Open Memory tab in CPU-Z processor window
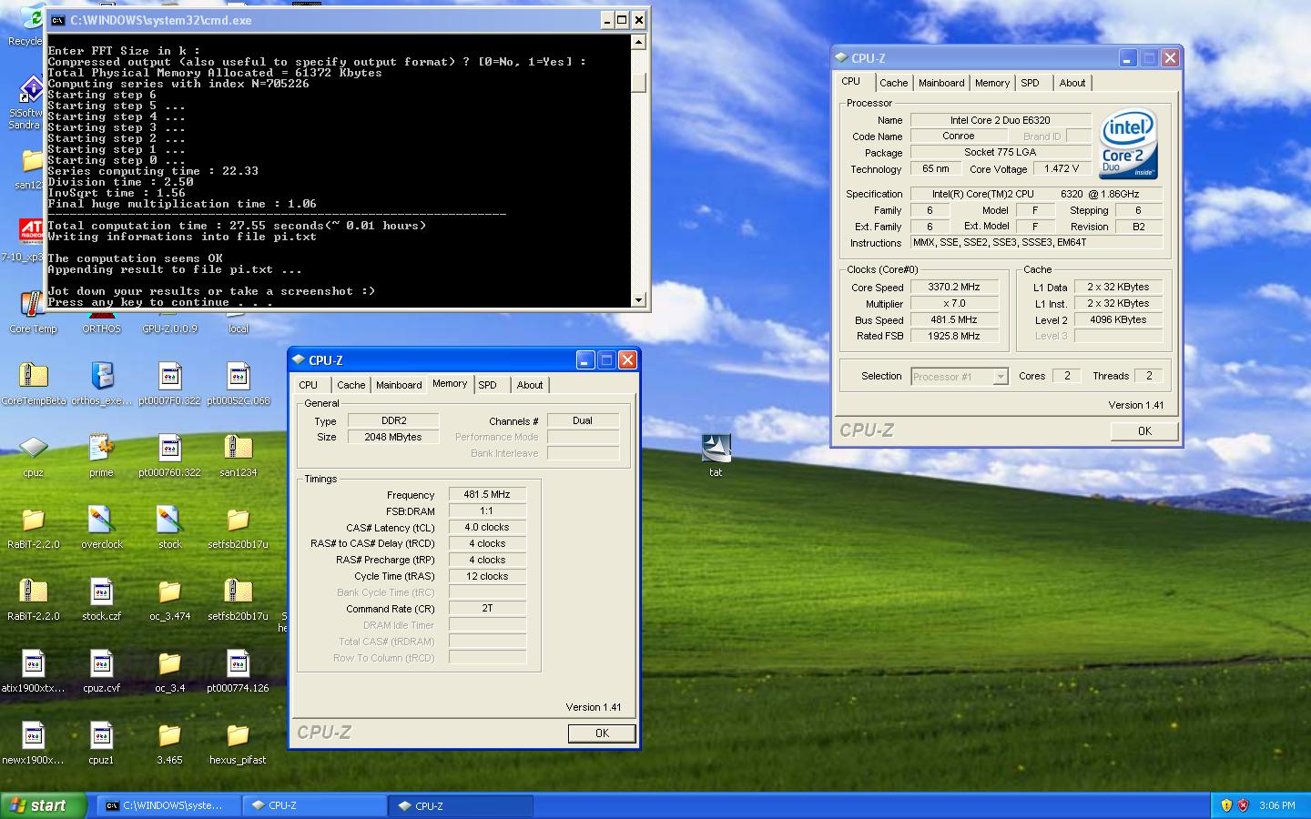Screen dimensions: 1311x819 [x=992, y=83]
